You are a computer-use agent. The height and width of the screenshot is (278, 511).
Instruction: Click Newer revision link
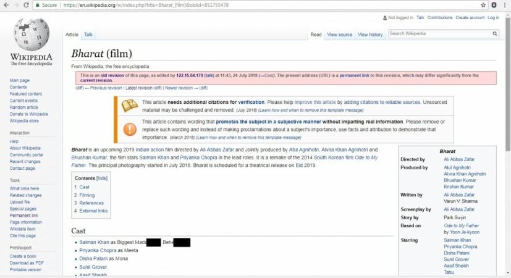179,88
